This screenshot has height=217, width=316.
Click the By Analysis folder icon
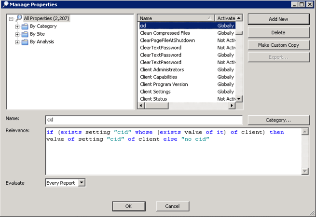click(25, 42)
